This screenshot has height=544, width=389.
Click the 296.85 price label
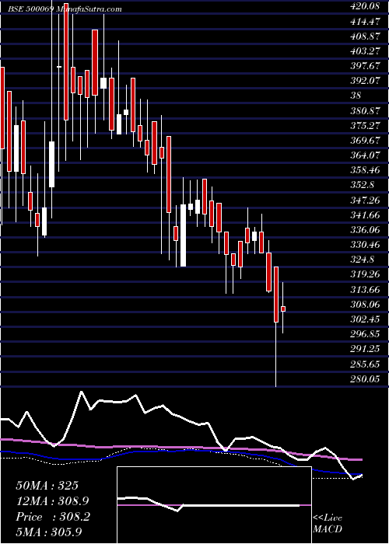click(365, 333)
